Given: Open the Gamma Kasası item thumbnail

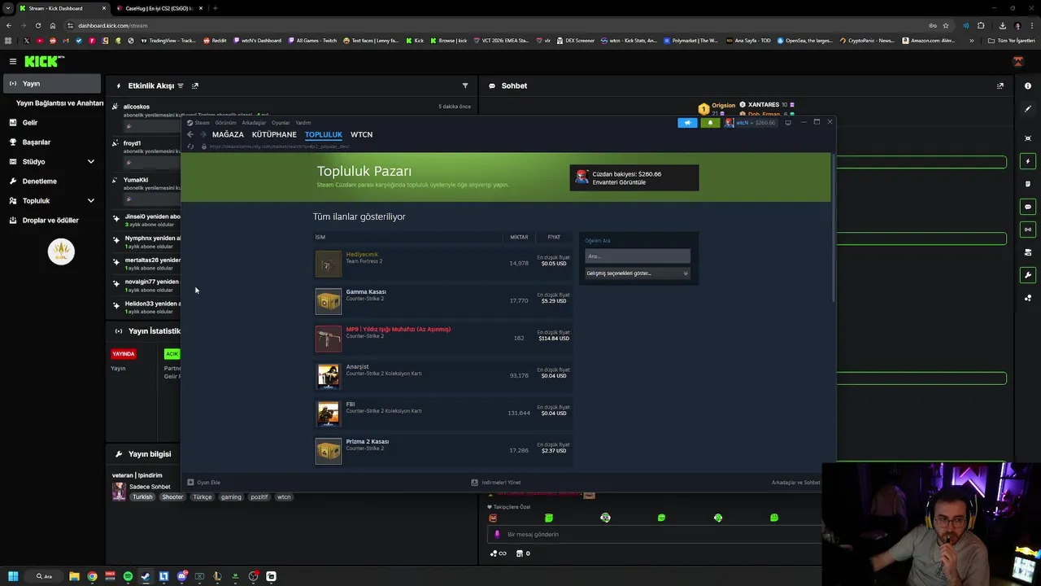Looking at the screenshot, I should [329, 301].
